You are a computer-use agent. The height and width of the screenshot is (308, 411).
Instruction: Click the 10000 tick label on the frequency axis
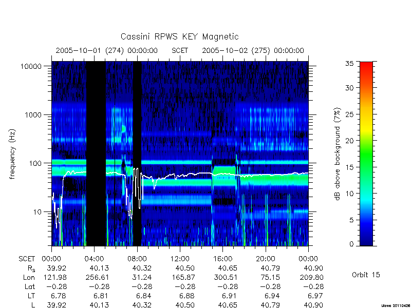[31, 67]
